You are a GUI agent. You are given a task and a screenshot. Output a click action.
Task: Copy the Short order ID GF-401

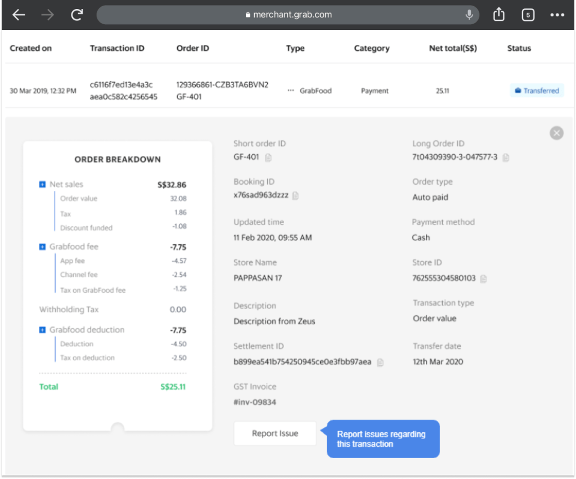coord(268,158)
